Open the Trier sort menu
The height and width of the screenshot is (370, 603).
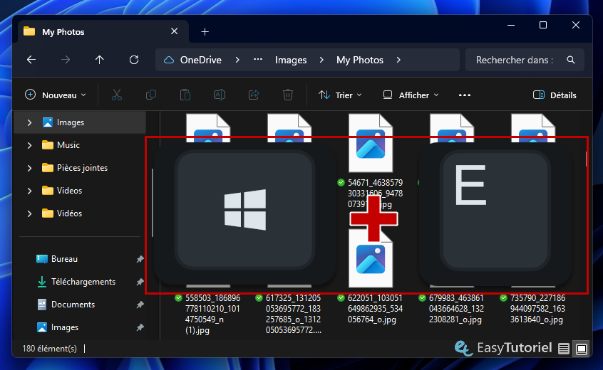(340, 95)
